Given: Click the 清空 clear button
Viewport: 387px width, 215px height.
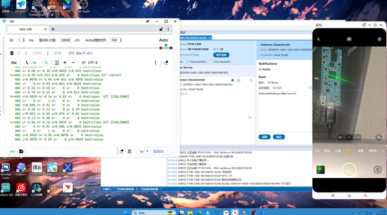Looking at the screenshot, I should point(279,137).
